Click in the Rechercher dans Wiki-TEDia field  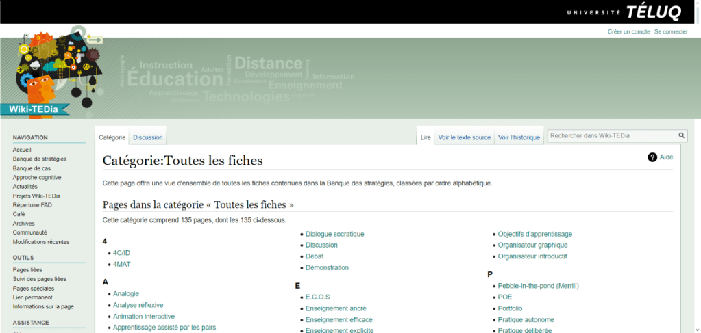611,135
